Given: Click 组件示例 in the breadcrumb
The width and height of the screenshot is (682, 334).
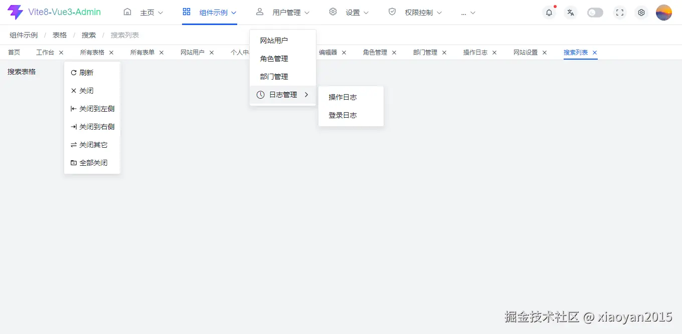Looking at the screenshot, I should [x=24, y=35].
